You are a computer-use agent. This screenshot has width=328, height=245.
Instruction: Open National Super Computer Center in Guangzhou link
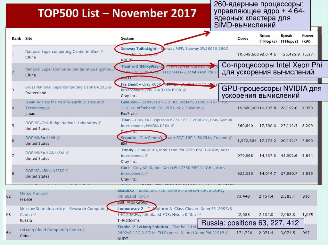tap(68, 69)
